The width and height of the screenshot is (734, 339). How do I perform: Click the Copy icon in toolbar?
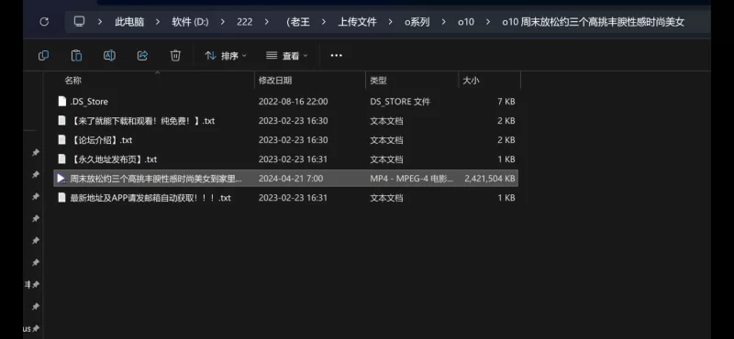tap(43, 56)
